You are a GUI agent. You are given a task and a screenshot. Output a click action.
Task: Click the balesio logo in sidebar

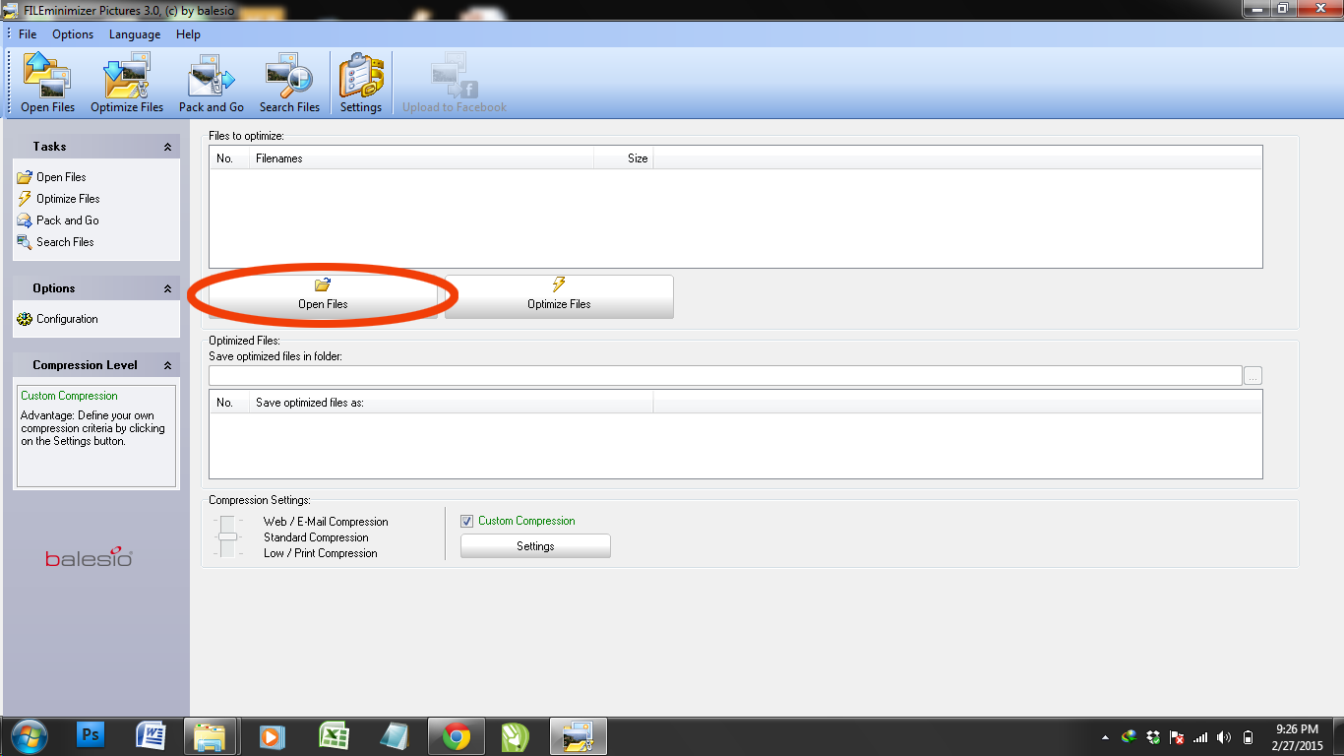(x=89, y=558)
